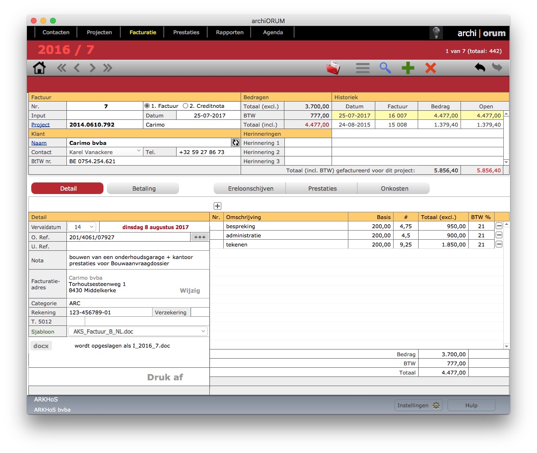The image size is (537, 453).
Task: Follow the Project link
Action: 40,125
